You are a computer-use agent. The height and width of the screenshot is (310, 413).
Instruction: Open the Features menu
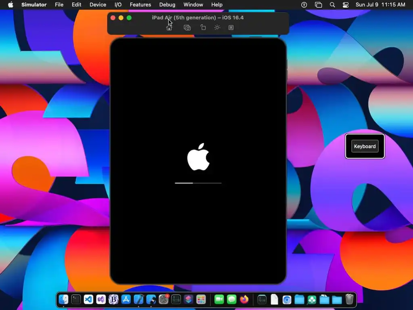(x=140, y=5)
